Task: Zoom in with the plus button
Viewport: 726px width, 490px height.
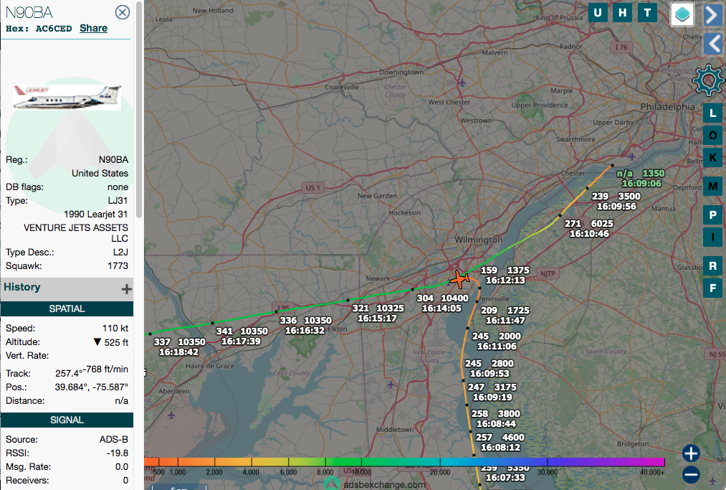Action: click(x=691, y=453)
